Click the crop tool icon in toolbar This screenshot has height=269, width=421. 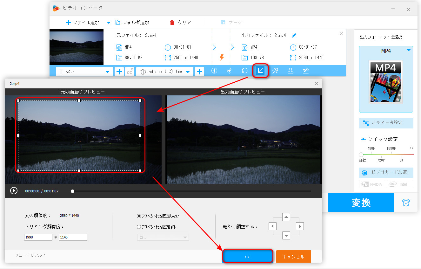pos(260,71)
